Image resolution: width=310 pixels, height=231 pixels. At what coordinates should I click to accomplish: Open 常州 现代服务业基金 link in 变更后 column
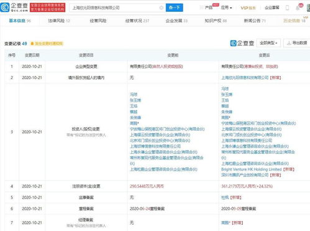point(258,155)
